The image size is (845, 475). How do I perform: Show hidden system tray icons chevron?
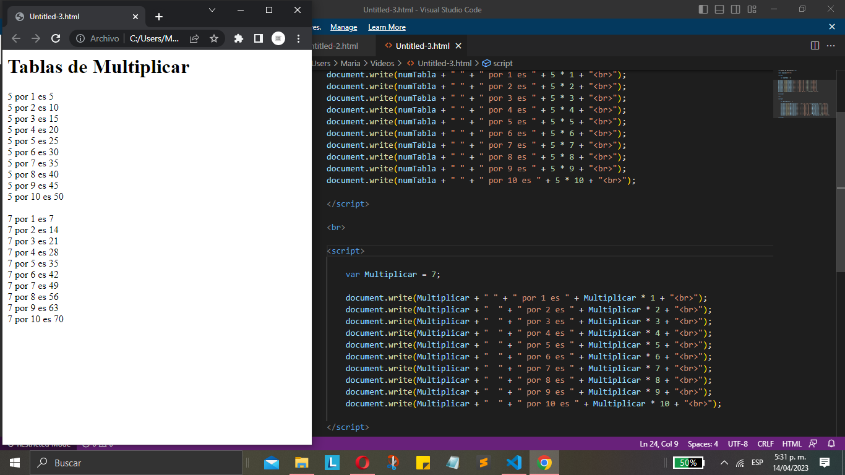(724, 463)
